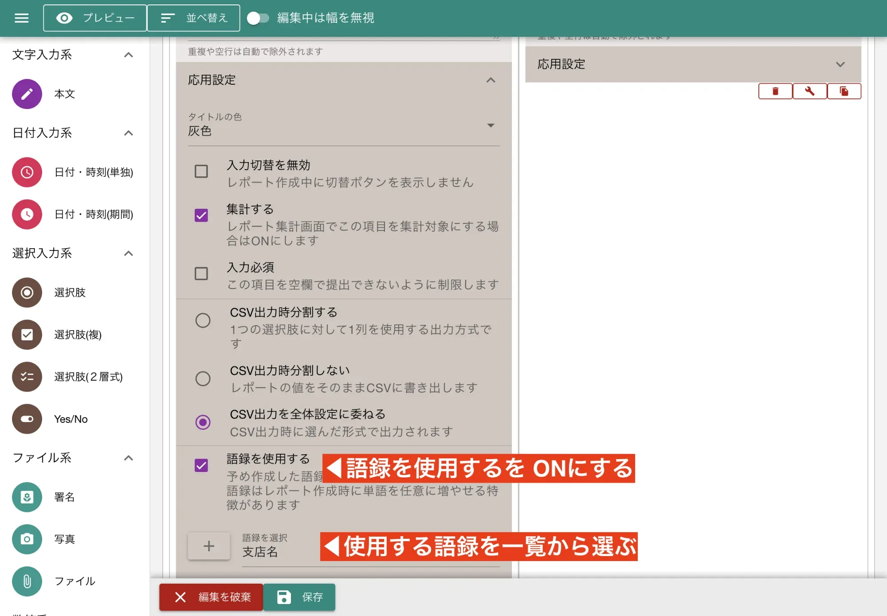887x616 pixels.
Task: Click the 署名 label in sidebar
Action: [x=65, y=497]
